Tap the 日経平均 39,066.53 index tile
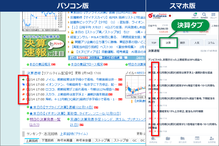219x146 pixels. pyautogui.click(x=158, y=29)
